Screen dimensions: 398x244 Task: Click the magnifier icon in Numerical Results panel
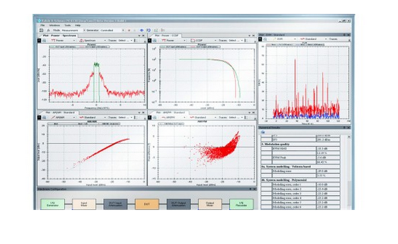point(263,132)
